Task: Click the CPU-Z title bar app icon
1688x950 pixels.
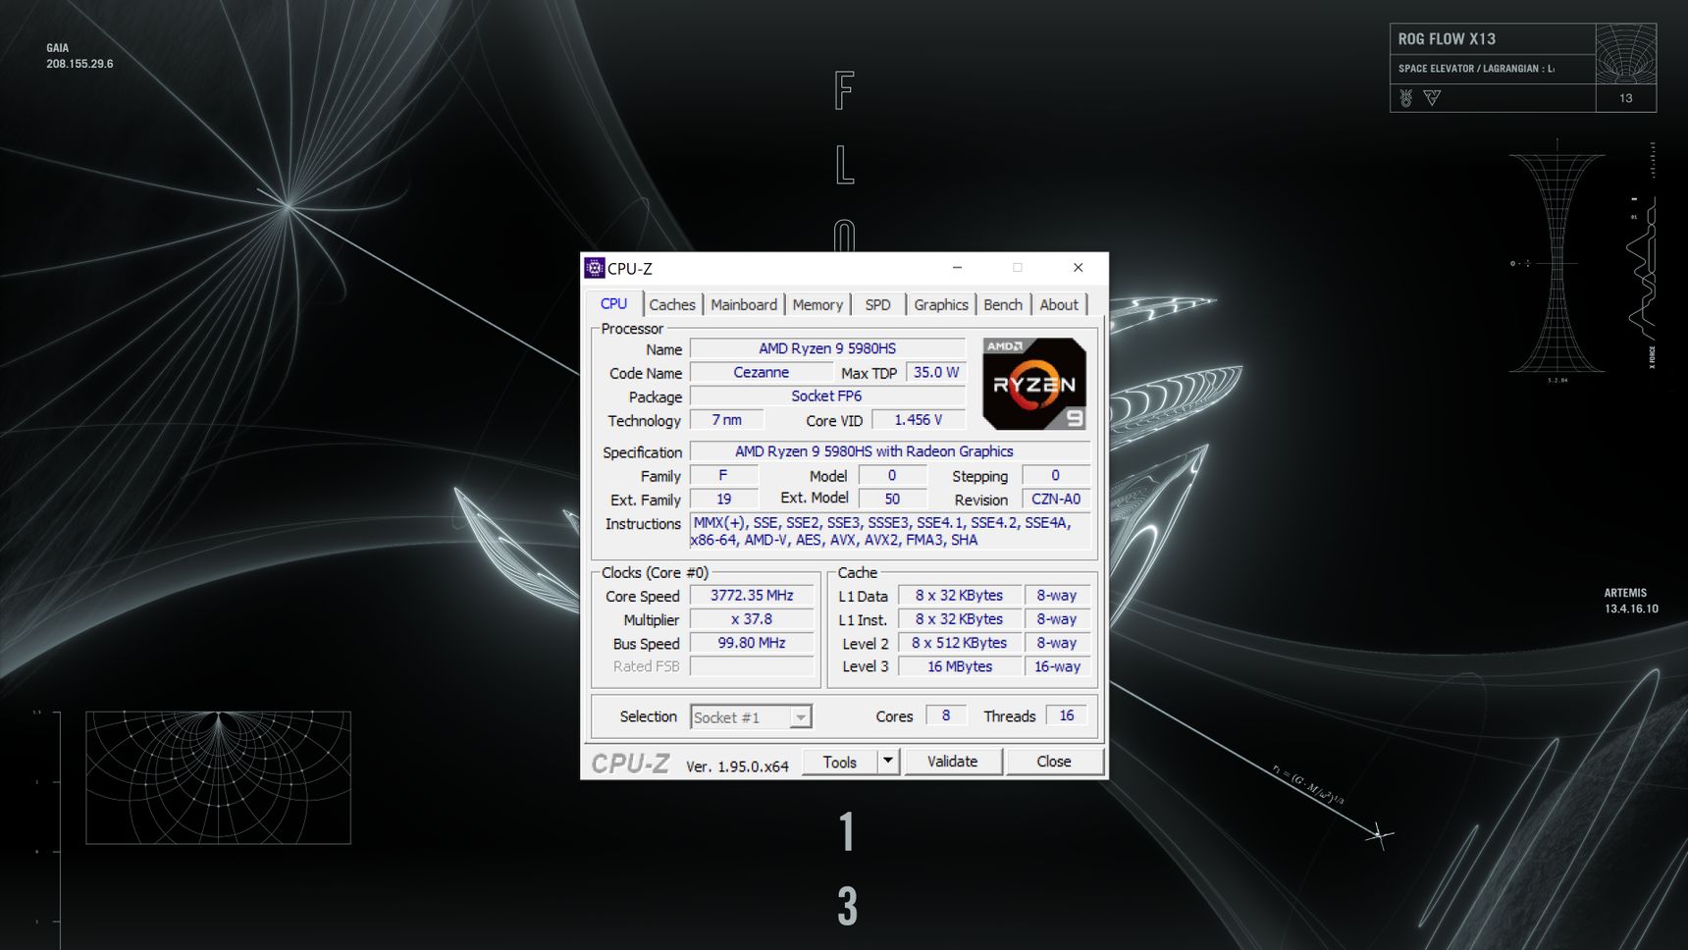Action: [594, 268]
